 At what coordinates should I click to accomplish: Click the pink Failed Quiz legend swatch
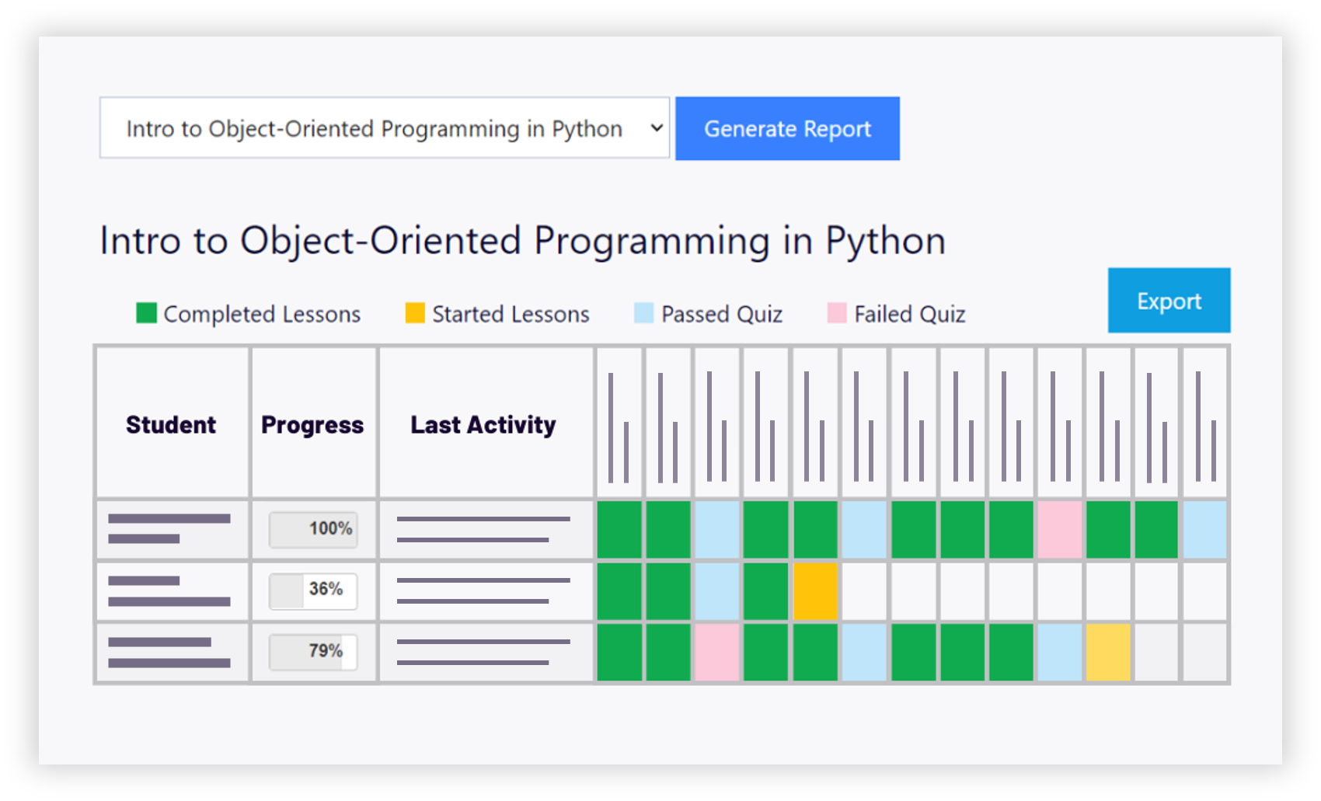[x=837, y=313]
